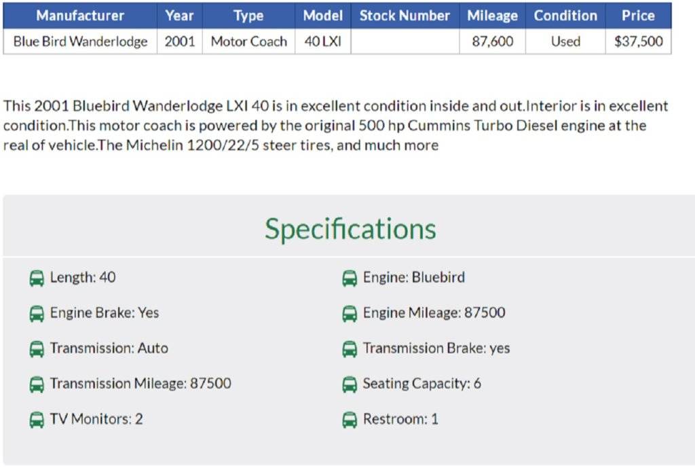This screenshot has width=695, height=468.
Task: Click the bus icon beside Length: 40
Action: [36, 278]
